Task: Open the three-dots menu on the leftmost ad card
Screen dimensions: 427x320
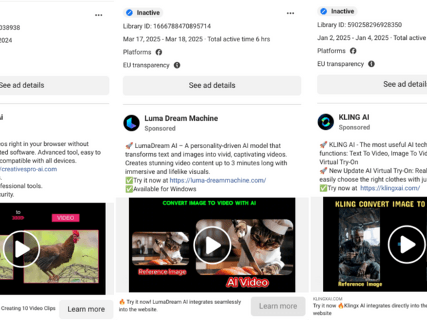Action: pyautogui.click(x=99, y=15)
